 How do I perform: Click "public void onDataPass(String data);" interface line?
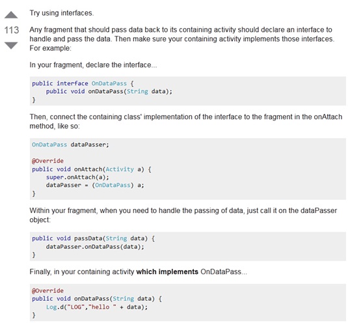point(109,92)
